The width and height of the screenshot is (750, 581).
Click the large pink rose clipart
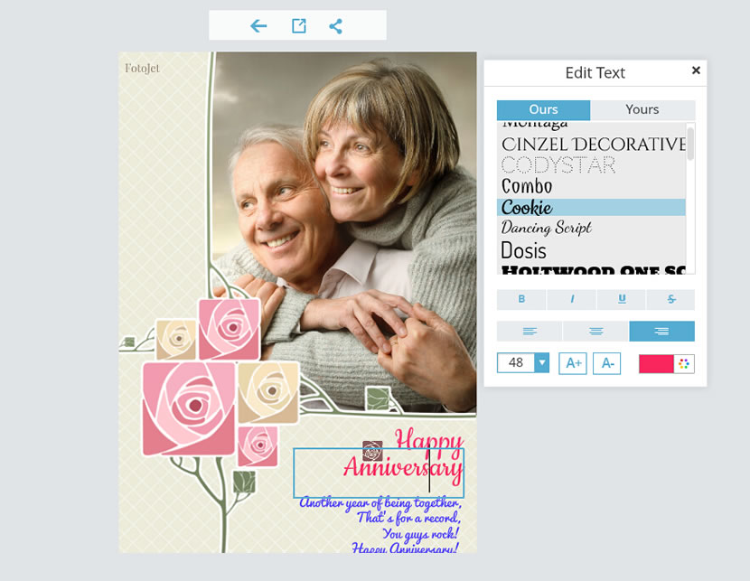click(189, 408)
